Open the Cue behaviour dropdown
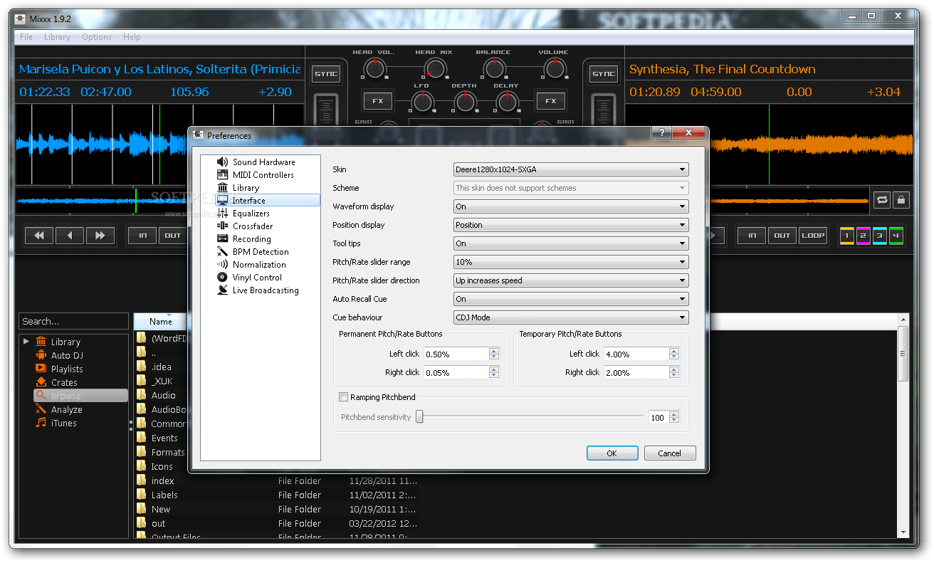The image size is (934, 563). tap(571, 317)
